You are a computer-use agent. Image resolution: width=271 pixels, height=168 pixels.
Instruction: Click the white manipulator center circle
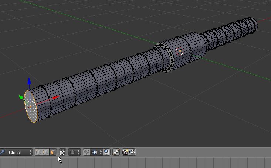tap(31, 107)
